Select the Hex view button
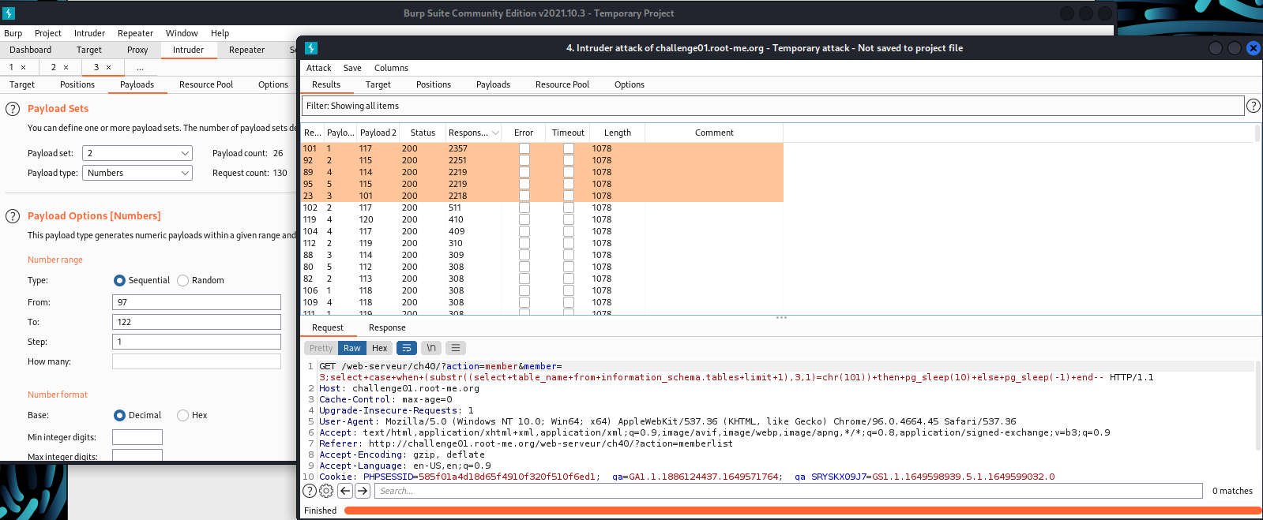Image resolution: width=1263 pixels, height=520 pixels. click(380, 348)
